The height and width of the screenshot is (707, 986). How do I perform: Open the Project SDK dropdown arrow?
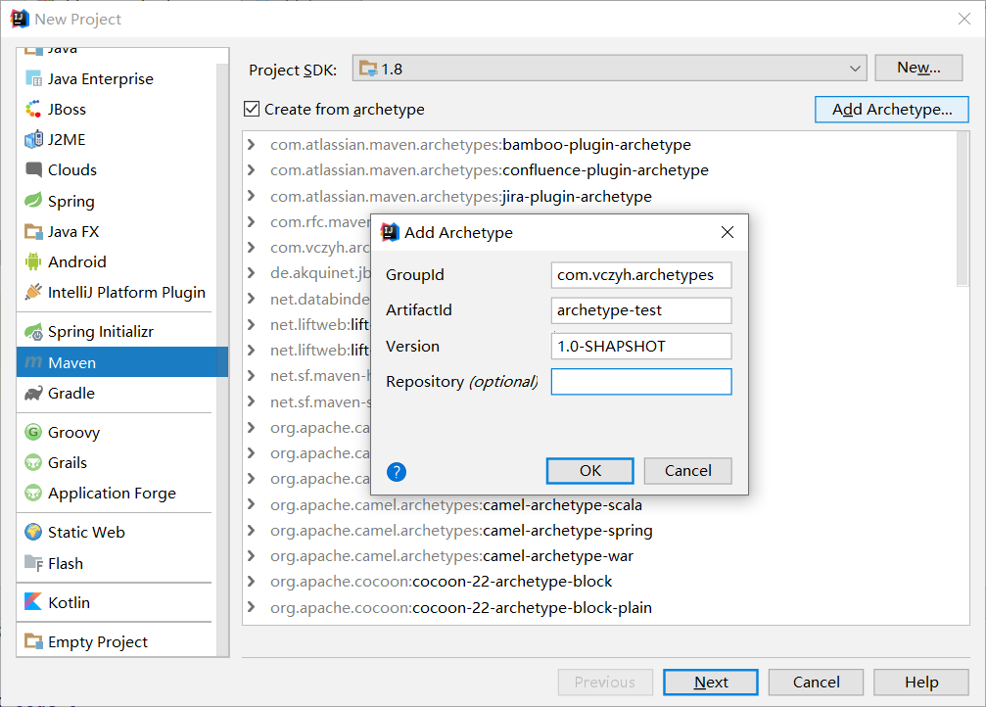855,69
